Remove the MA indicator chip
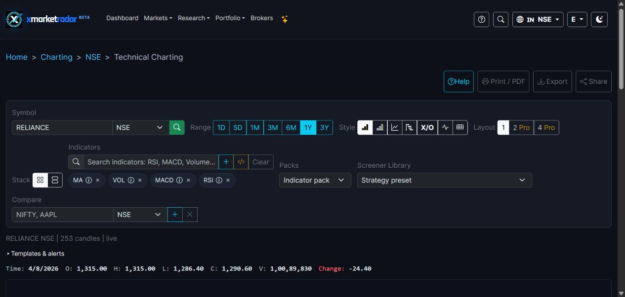Viewport: 625px width, 297px height. (x=98, y=180)
